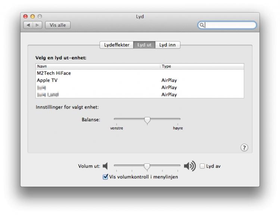Go back with the left arrow button
The height and width of the screenshot is (215, 280).
pyautogui.click(x=28, y=25)
